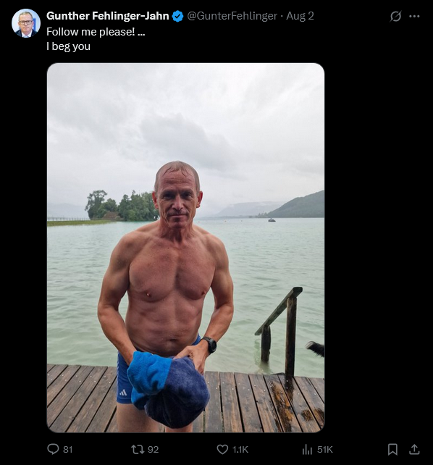Click the Aug 2 timestamp
This screenshot has height=465, width=433.
[300, 16]
